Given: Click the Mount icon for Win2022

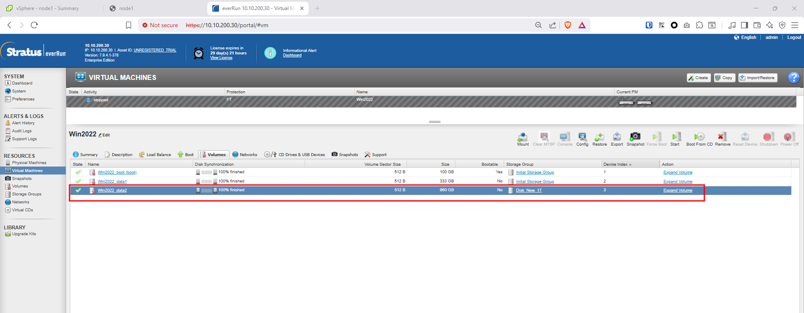Looking at the screenshot, I should point(523,137).
